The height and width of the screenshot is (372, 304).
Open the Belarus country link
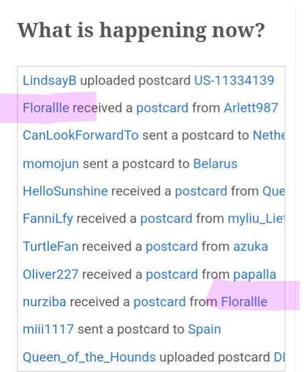click(x=215, y=164)
